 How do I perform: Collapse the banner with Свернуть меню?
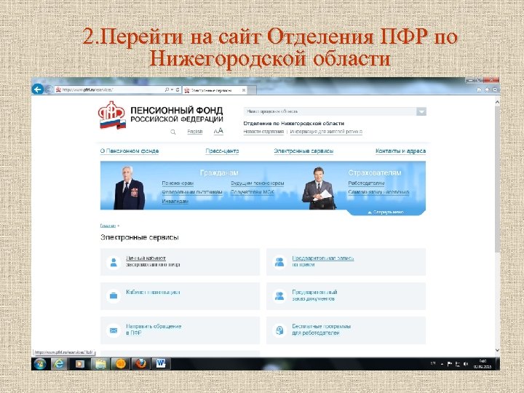386,213
